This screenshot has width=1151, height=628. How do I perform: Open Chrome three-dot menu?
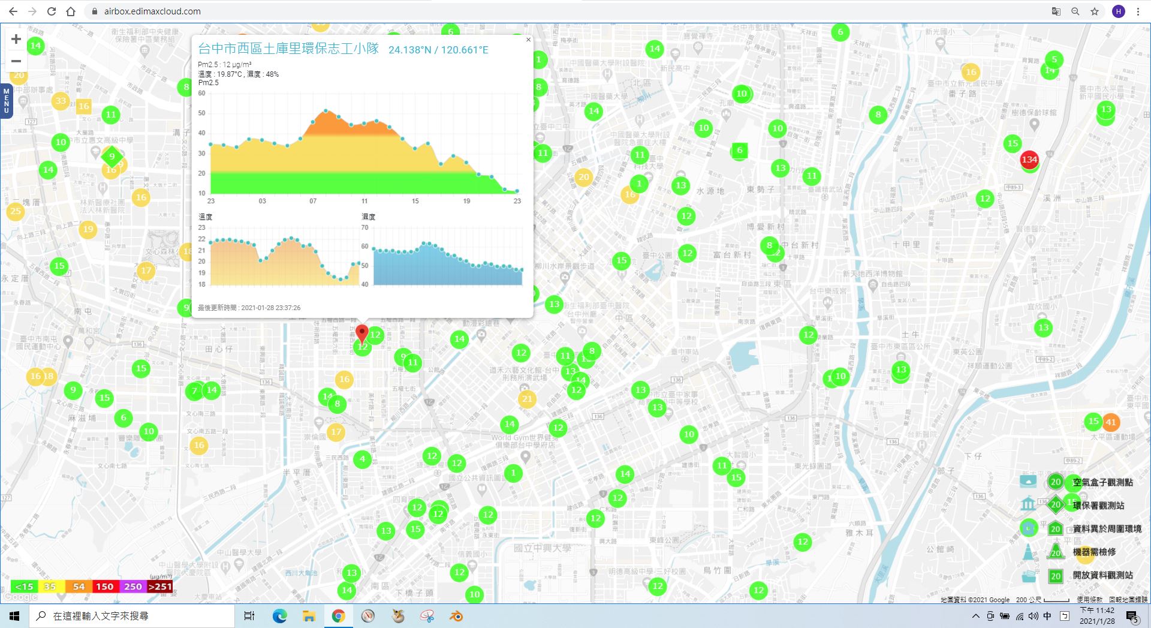pos(1138,11)
